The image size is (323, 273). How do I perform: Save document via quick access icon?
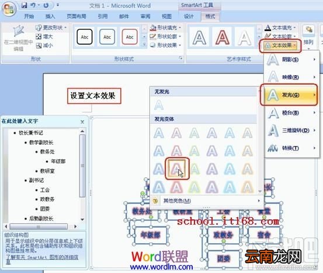(25, 5)
